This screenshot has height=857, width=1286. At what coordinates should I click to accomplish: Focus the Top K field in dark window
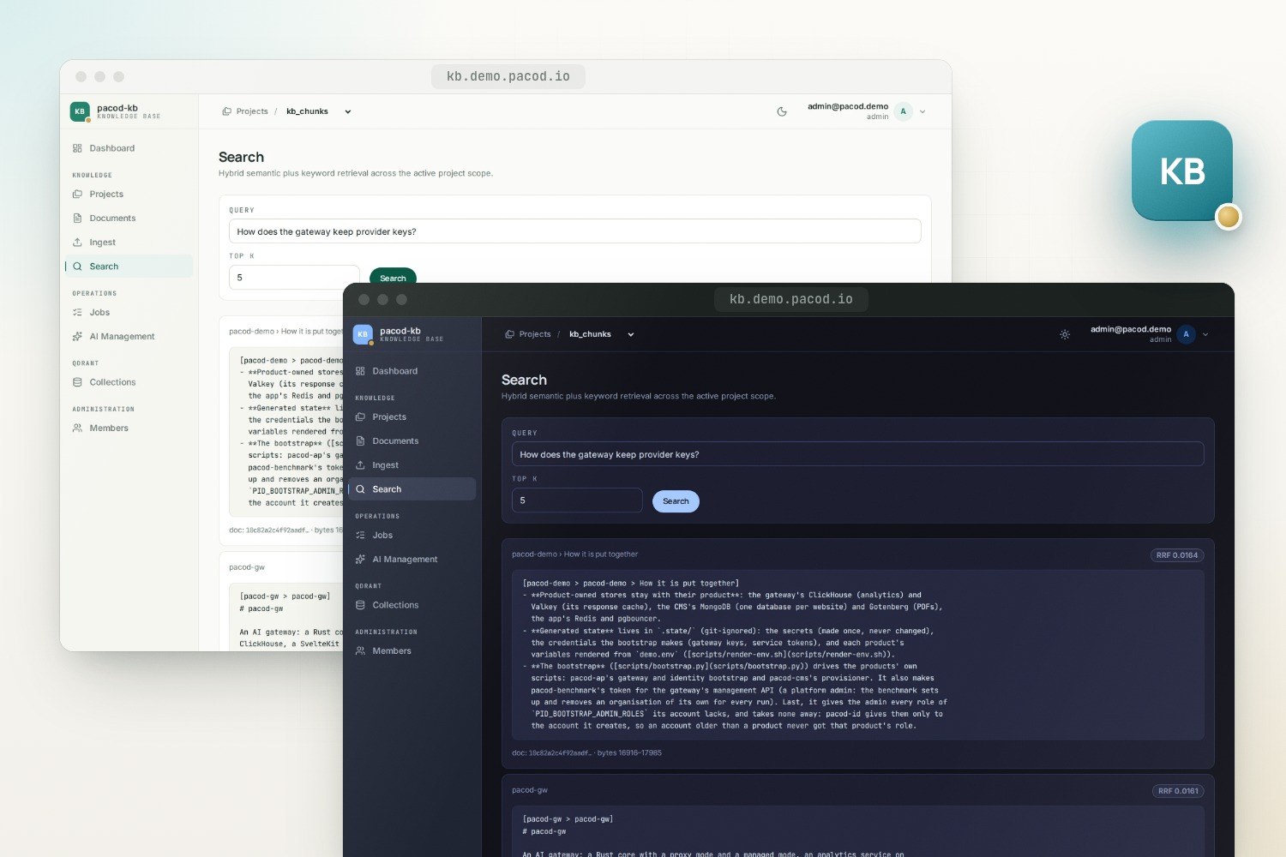[x=577, y=500]
